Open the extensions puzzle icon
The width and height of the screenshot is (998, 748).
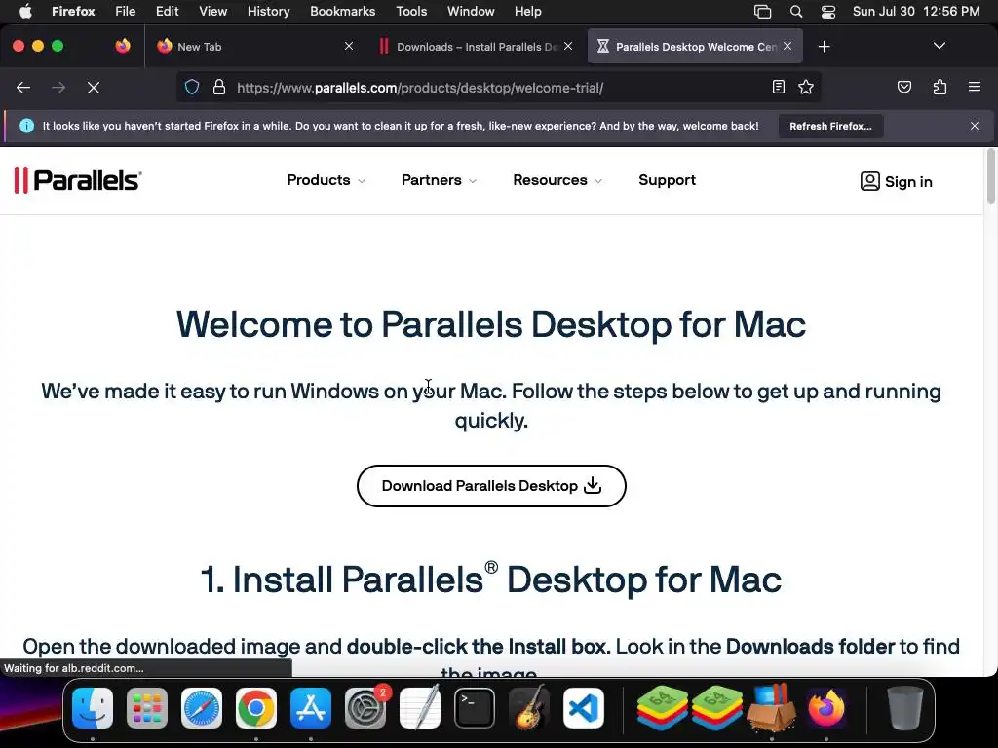pyautogui.click(x=940, y=87)
